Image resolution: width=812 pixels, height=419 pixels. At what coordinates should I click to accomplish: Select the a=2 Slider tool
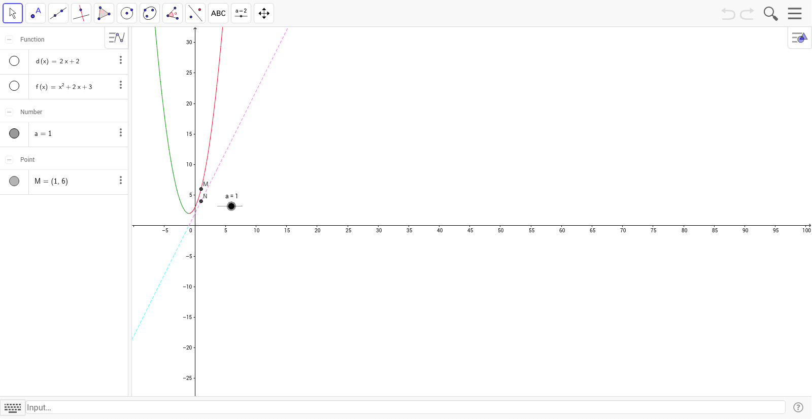pos(241,13)
